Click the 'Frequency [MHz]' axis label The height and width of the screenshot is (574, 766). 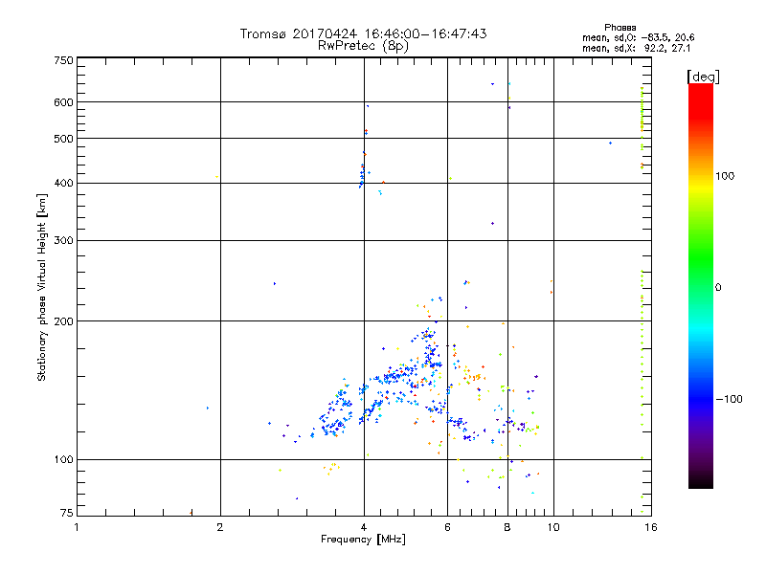tap(363, 540)
